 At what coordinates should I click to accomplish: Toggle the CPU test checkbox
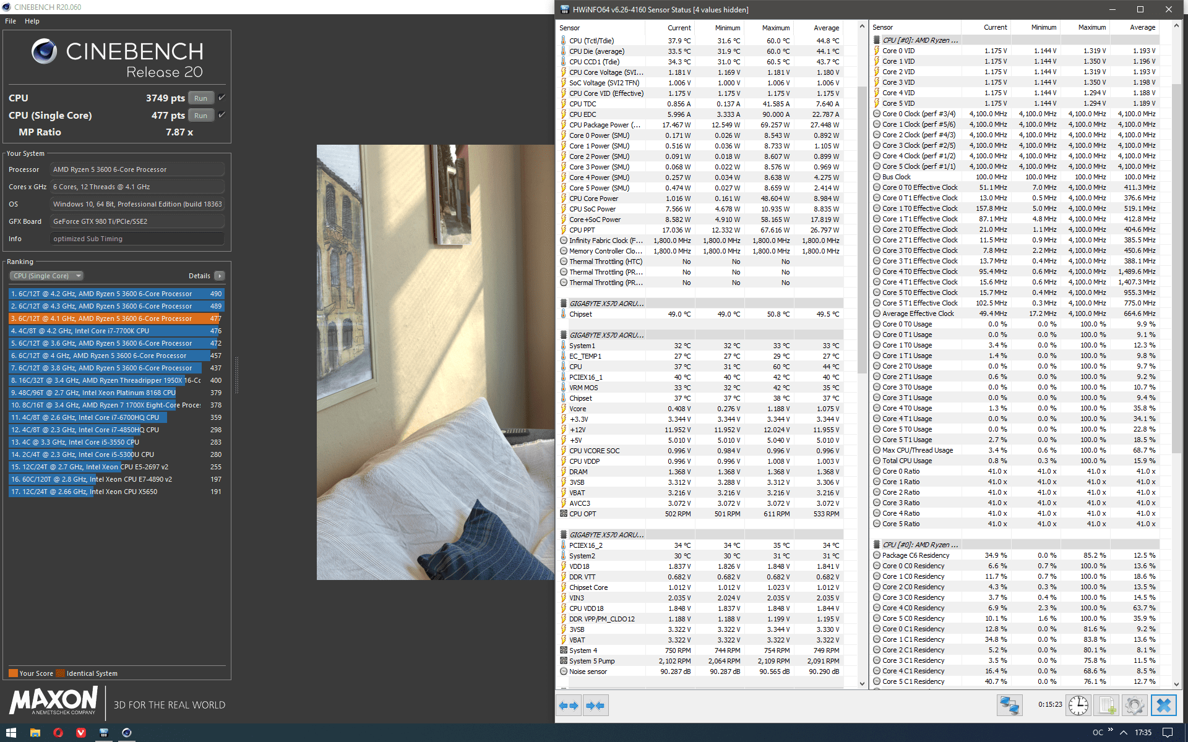[222, 98]
